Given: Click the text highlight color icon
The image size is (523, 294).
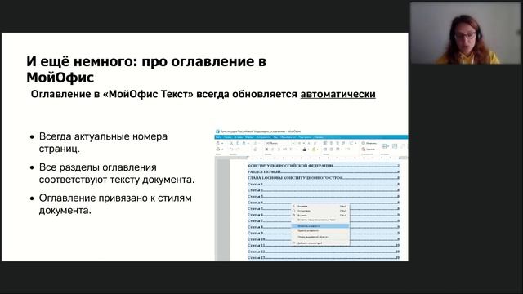Looking at the screenshot, I should [x=314, y=149].
